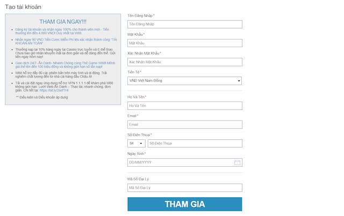Click into the Họ Và Tên field
The width and height of the screenshot is (344, 216).
(x=185, y=106)
